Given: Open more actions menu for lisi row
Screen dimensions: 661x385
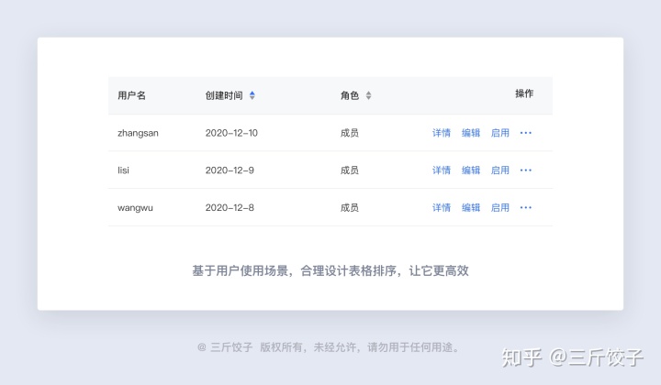Looking at the screenshot, I should 526,170.
